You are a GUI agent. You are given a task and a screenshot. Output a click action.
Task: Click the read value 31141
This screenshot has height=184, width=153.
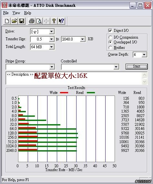pyautogui.click(x=139, y=137)
